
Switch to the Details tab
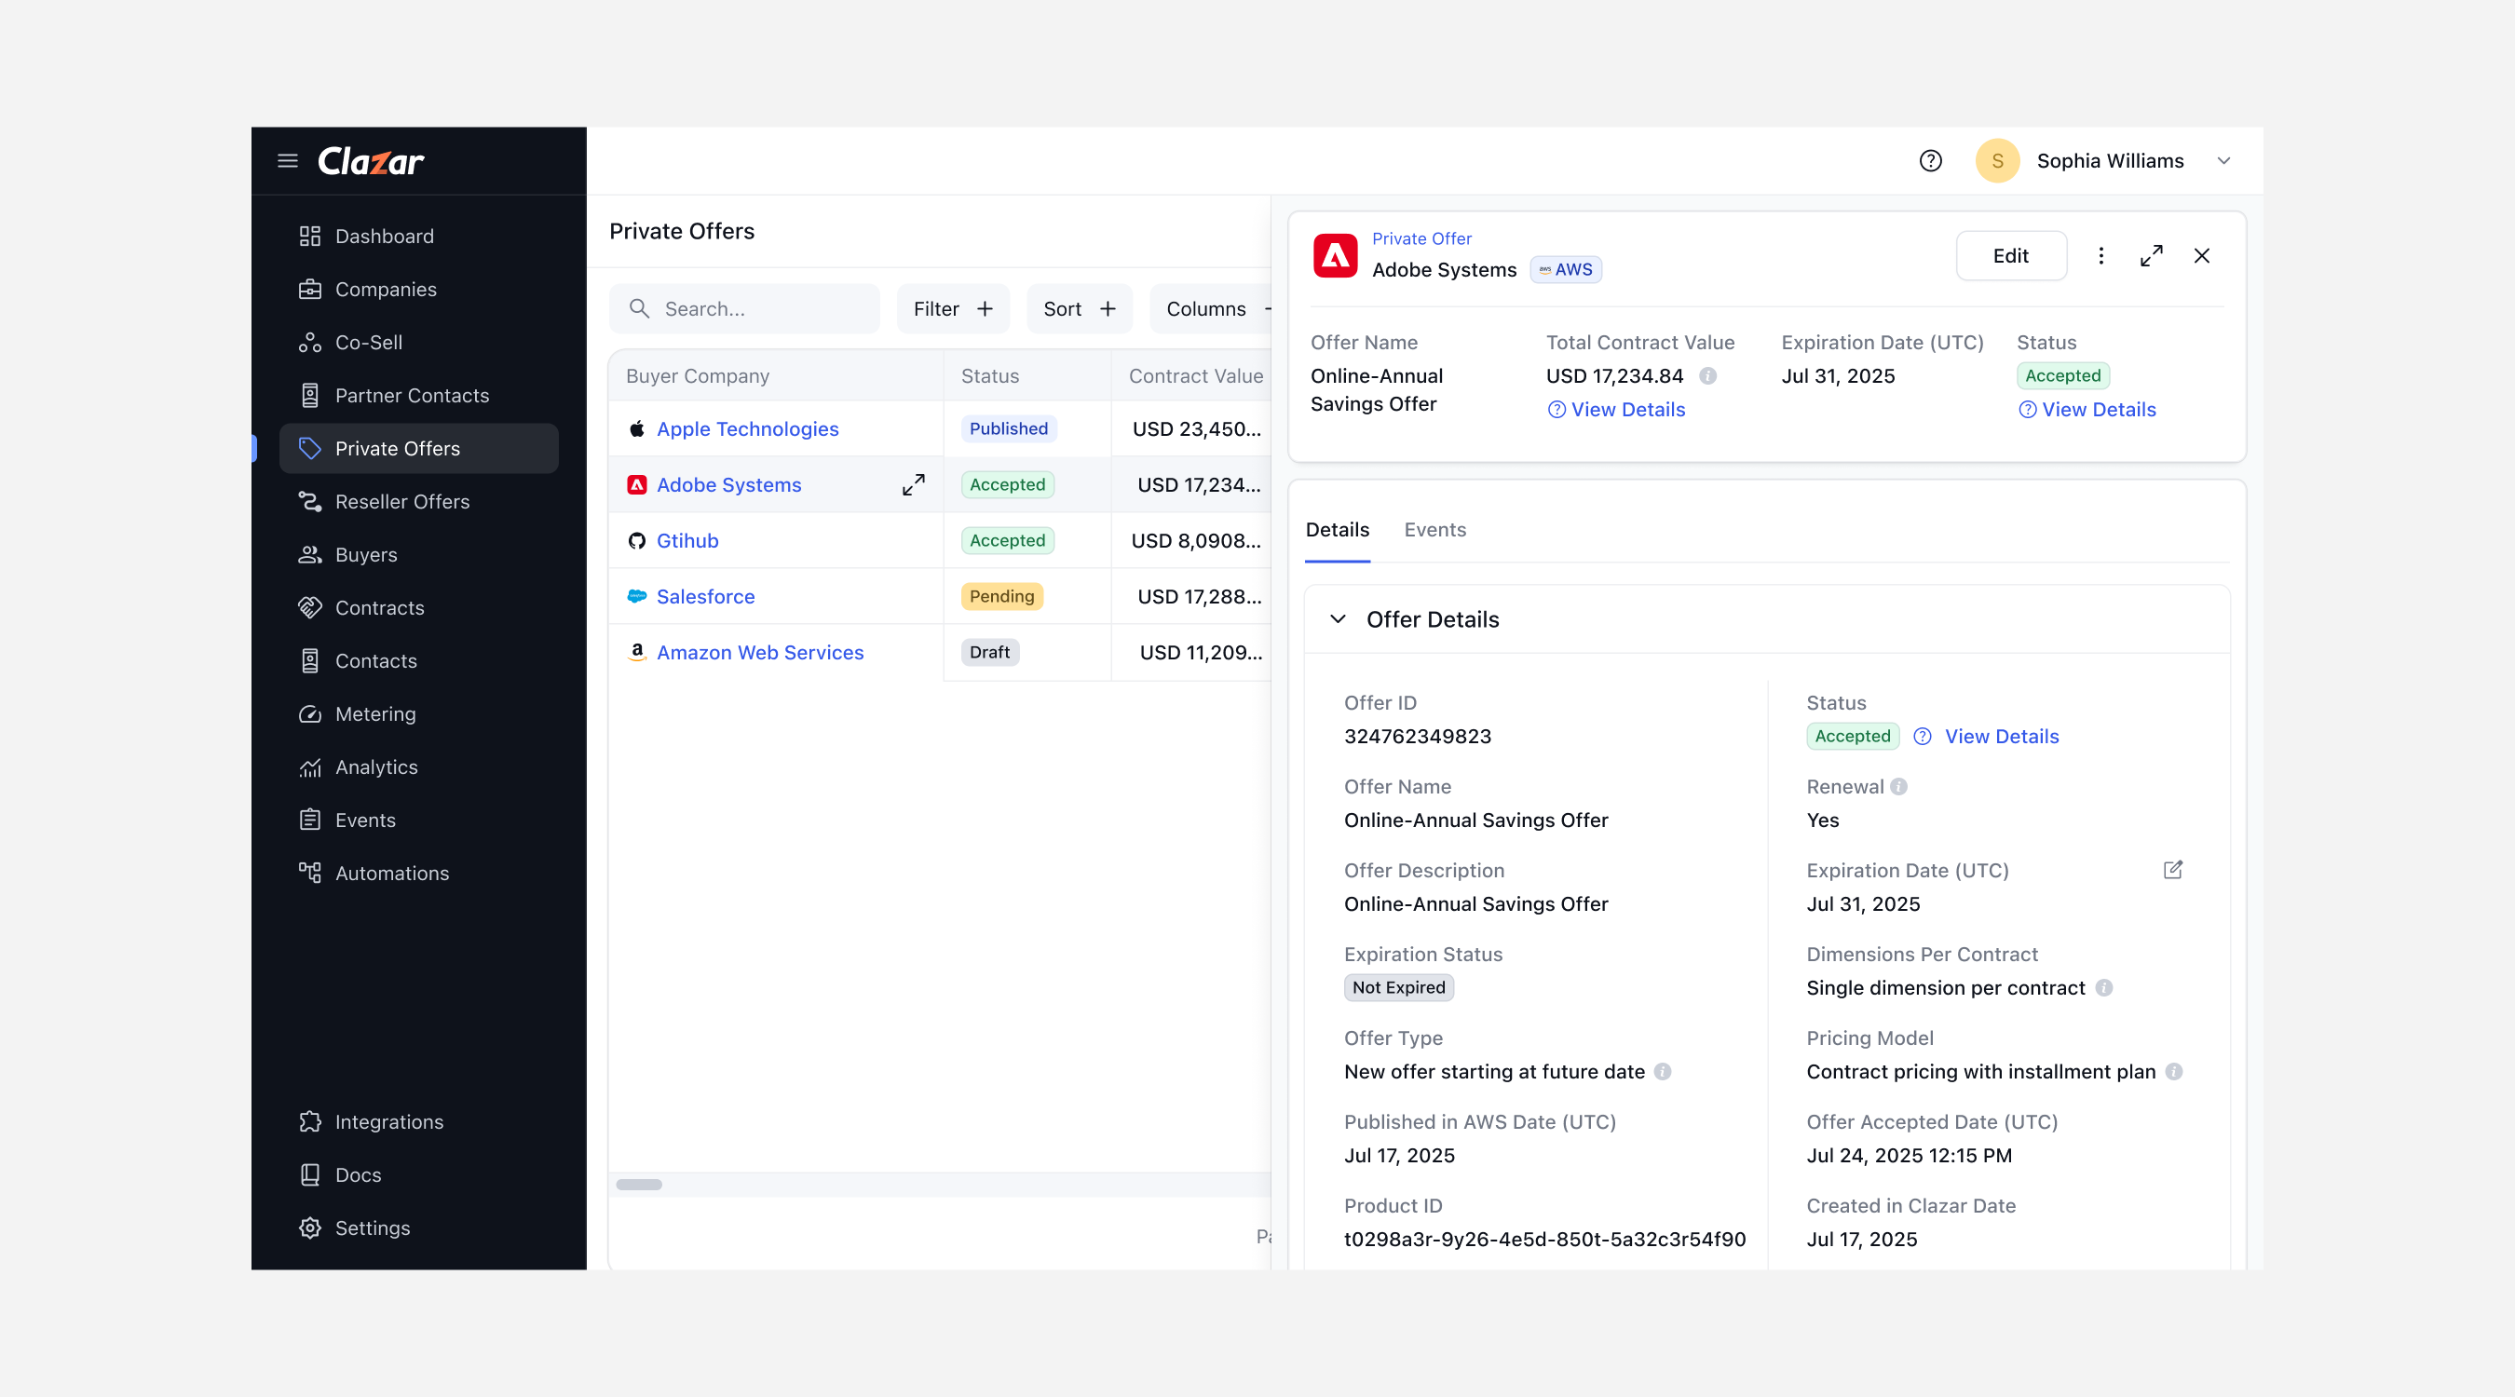[1337, 530]
